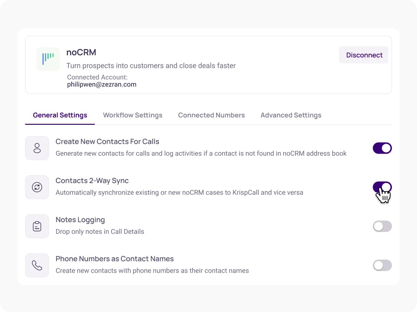Click the person icon beside Create New Contacts
417x312 pixels.
pos(37,148)
